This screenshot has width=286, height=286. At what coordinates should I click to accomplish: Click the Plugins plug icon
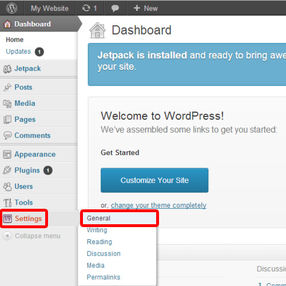pyautogui.click(x=7, y=170)
